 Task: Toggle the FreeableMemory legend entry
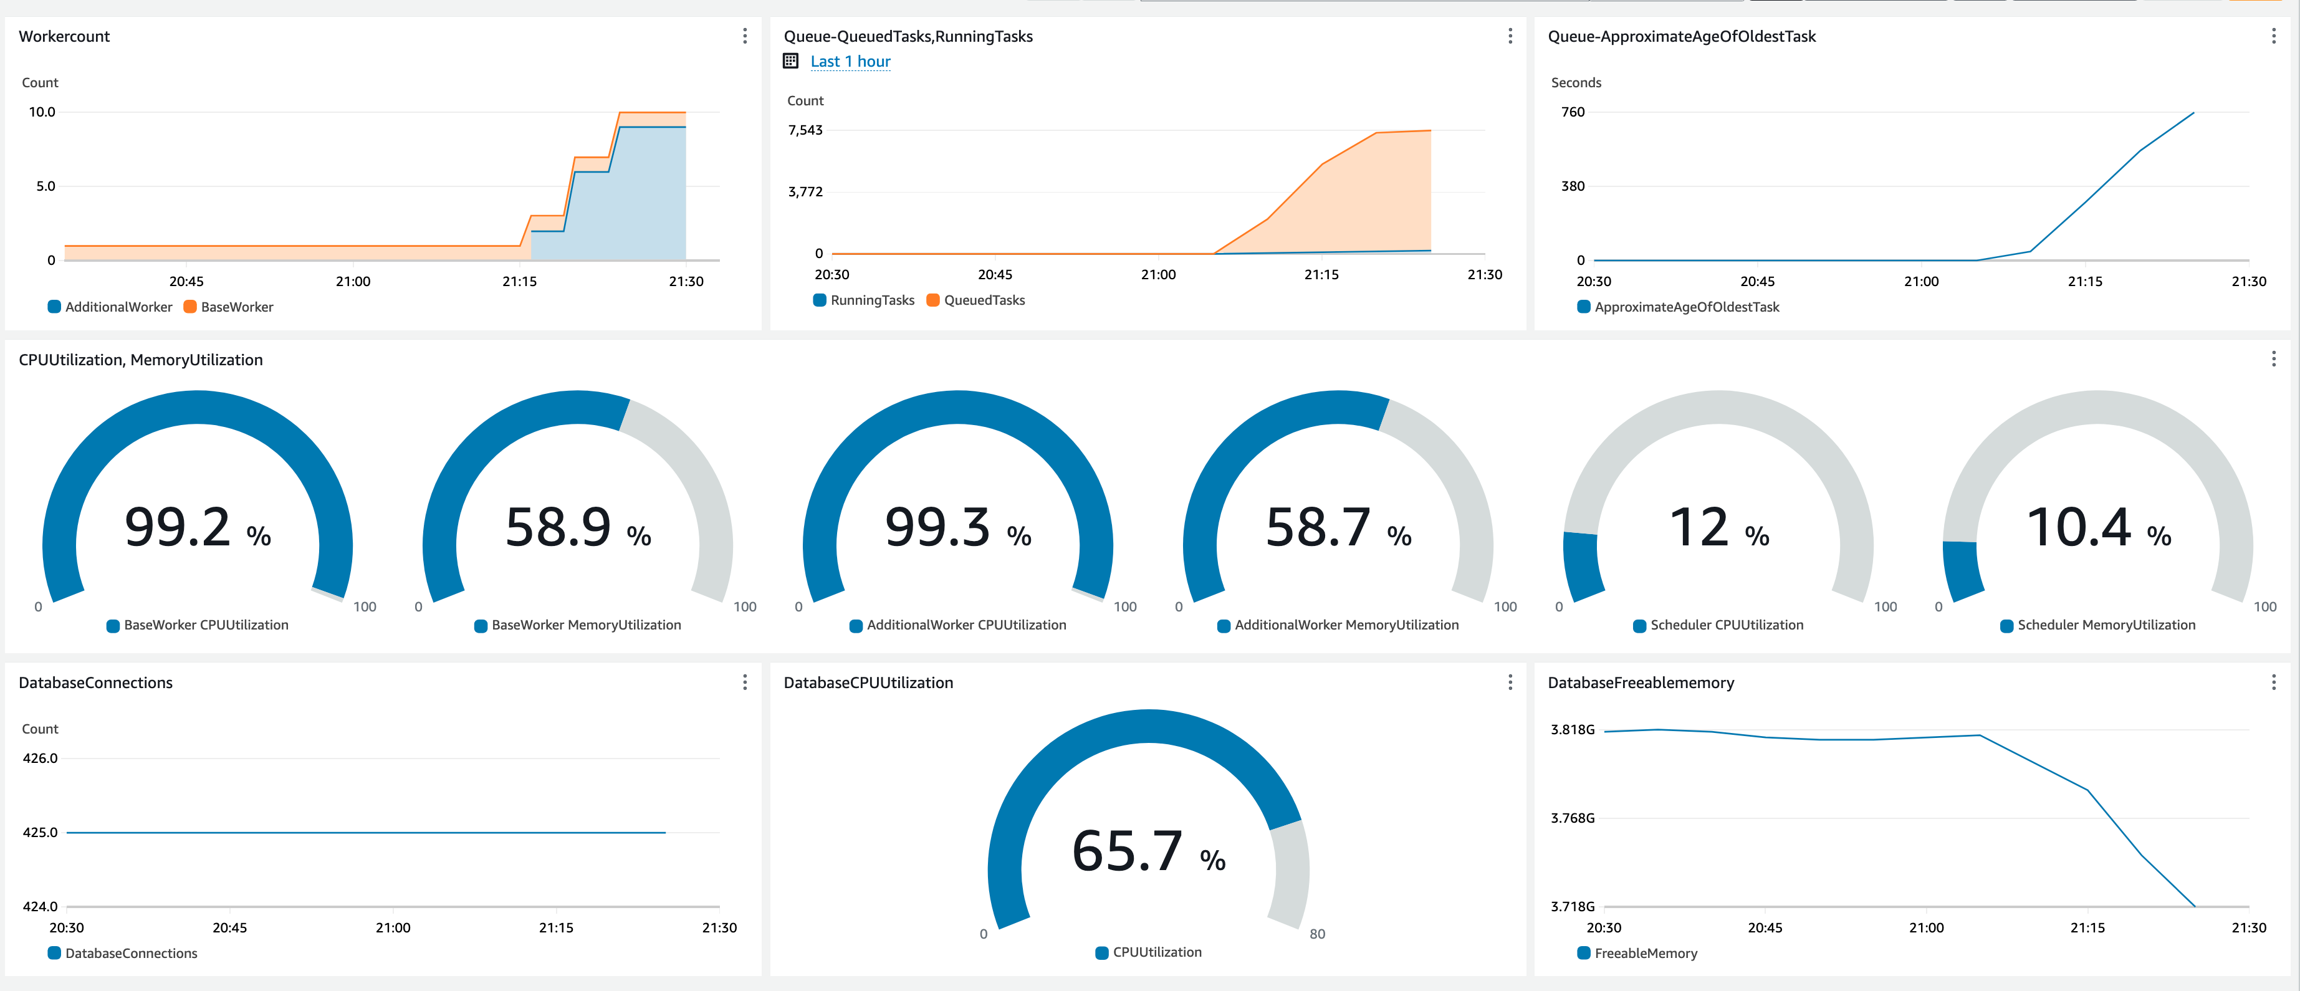[1645, 954]
